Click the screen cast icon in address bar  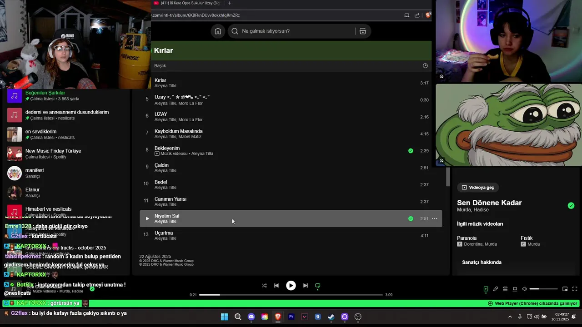pyautogui.click(x=406, y=15)
